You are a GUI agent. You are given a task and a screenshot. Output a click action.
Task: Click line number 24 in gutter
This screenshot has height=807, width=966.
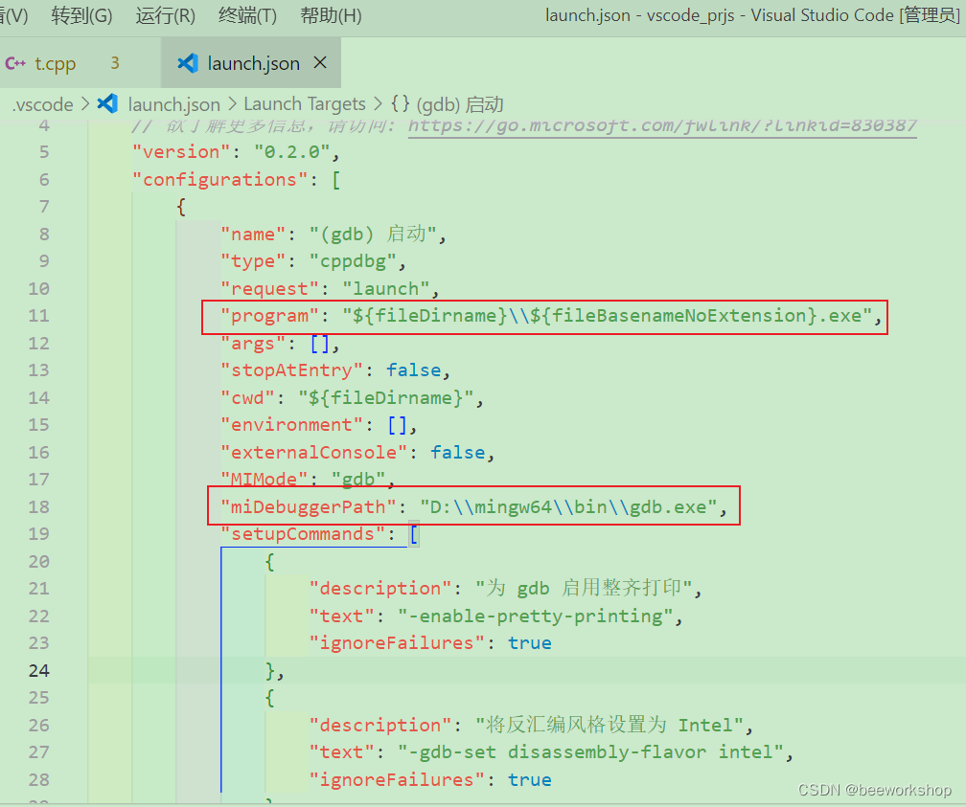click(38, 670)
